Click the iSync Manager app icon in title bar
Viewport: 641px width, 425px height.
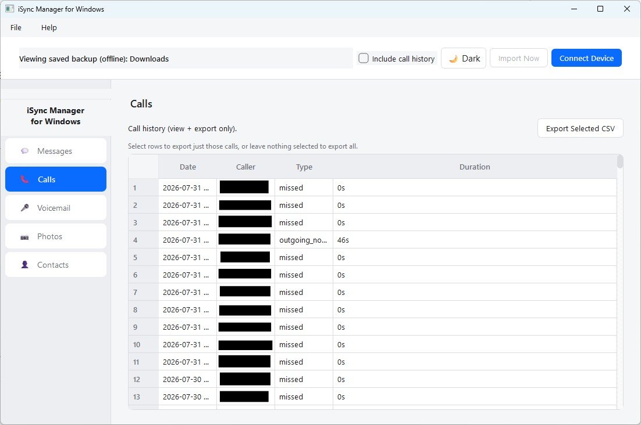tap(9, 9)
